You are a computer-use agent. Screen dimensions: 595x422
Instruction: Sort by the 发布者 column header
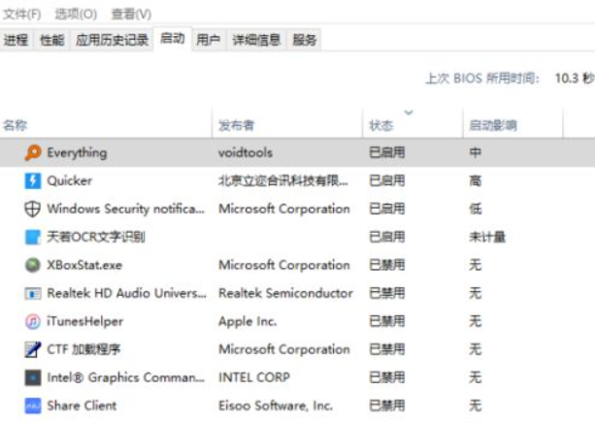236,125
